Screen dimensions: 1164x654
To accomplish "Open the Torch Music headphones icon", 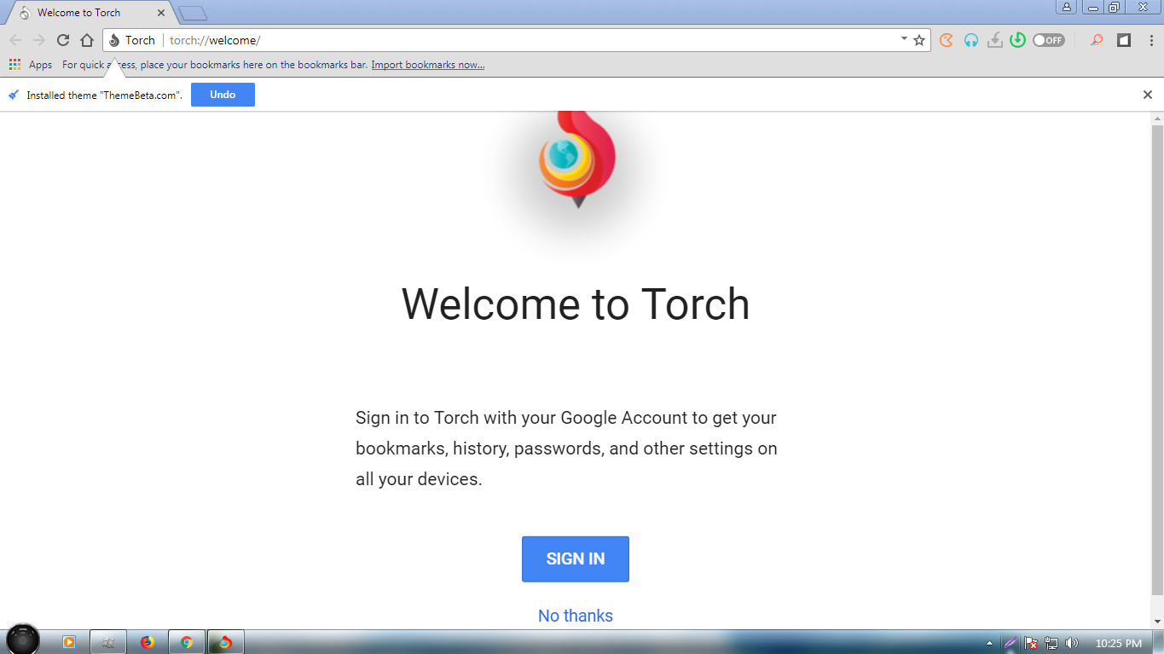I will click(x=970, y=40).
